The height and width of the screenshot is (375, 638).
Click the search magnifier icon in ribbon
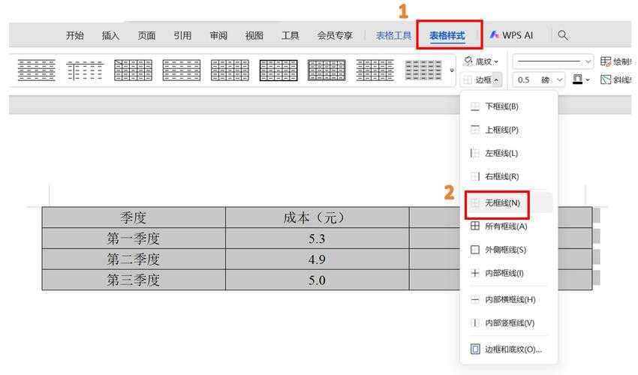563,35
